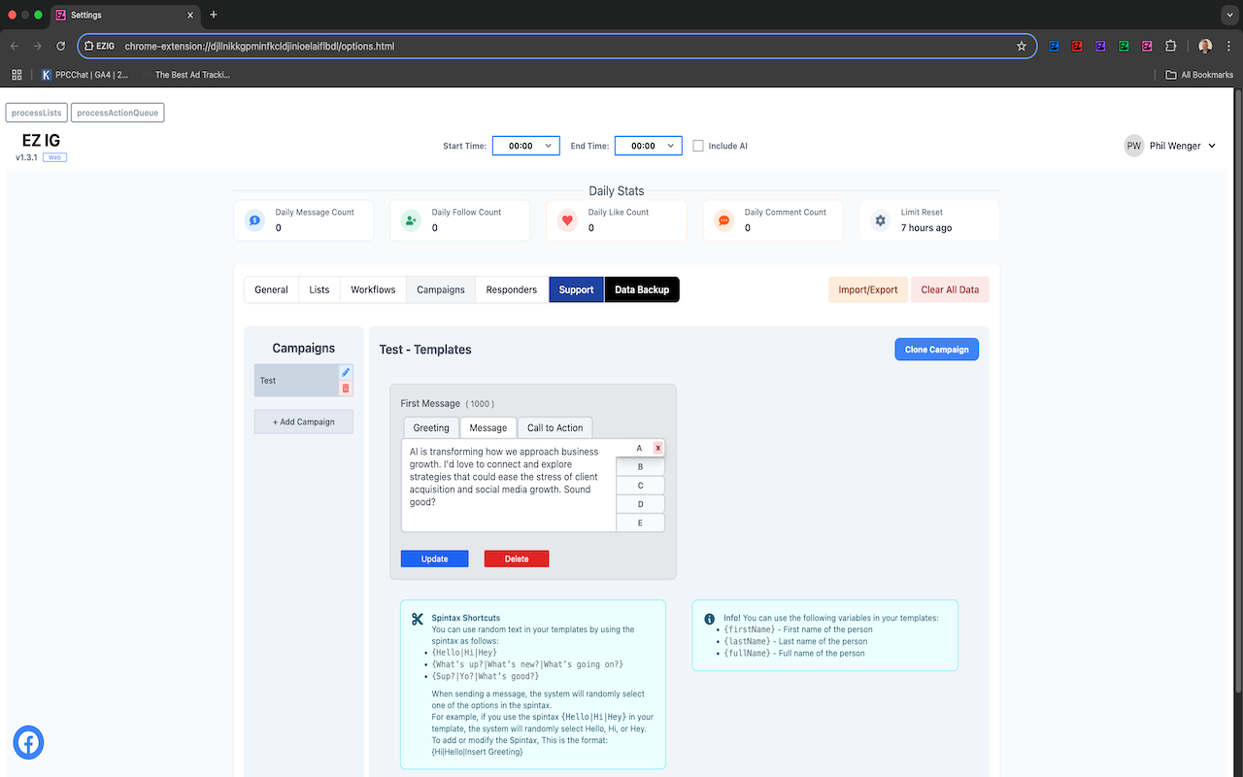Click the purple EZ extension icon
Screen dimensions: 1243x777
(x=1100, y=46)
